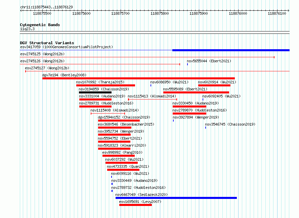Select the 11q23.3 band label
Image resolution: width=299 pixels, height=218 pixels.
pyautogui.click(x=27, y=29)
